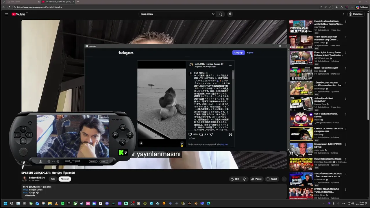Click the main video player area
The height and width of the screenshot is (208, 370).
click(154, 94)
